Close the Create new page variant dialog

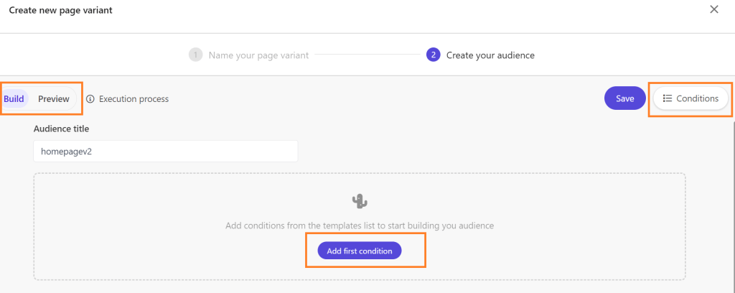click(713, 10)
